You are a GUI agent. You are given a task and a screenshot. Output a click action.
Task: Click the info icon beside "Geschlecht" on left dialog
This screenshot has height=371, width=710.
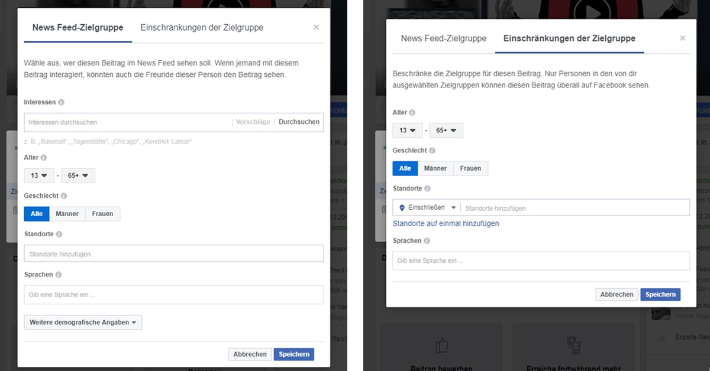tap(63, 196)
